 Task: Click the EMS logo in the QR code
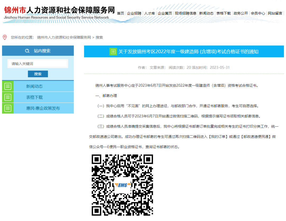click(122, 185)
